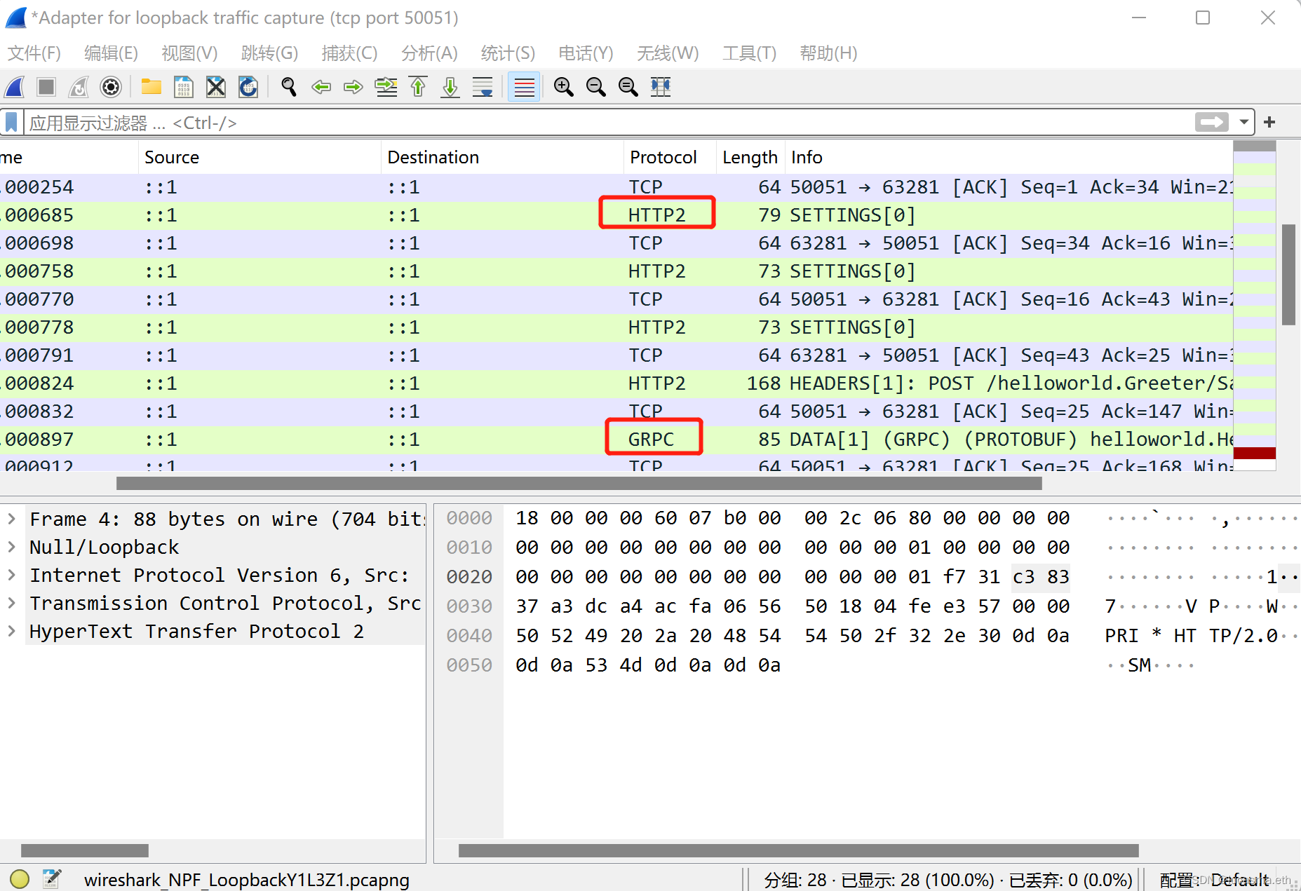This screenshot has width=1301, height=891.
Task: Restart the current capture
Action: coord(79,87)
